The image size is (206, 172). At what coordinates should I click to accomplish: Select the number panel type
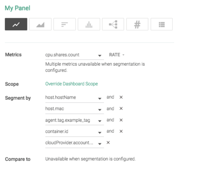[x=137, y=24]
